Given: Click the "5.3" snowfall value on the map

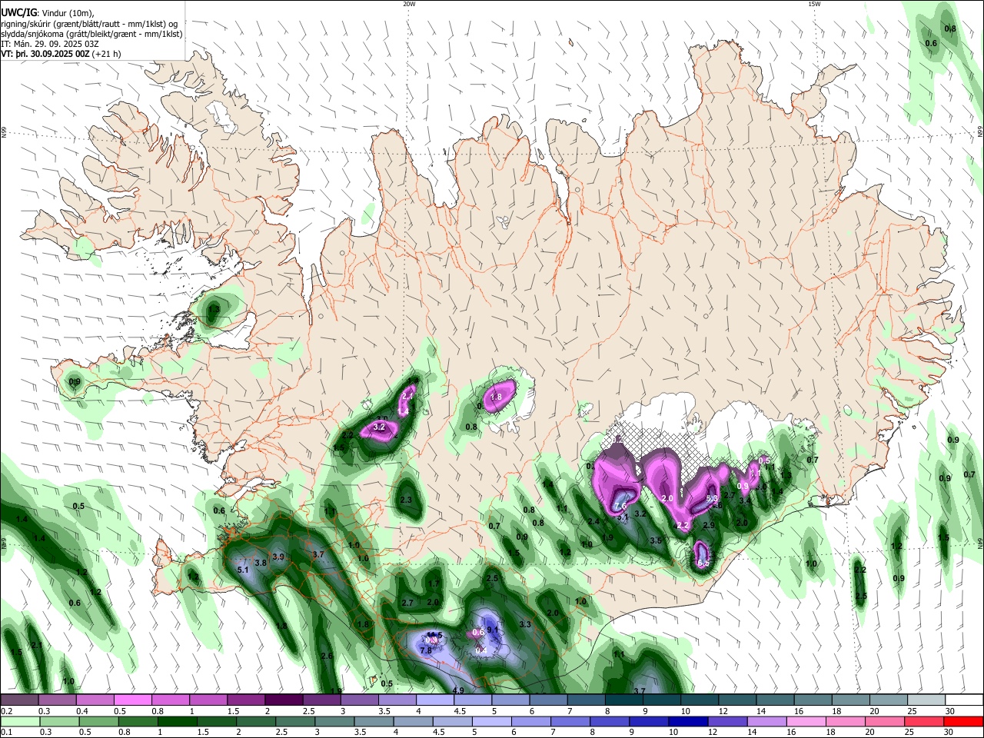Looking at the screenshot, I should [711, 500].
